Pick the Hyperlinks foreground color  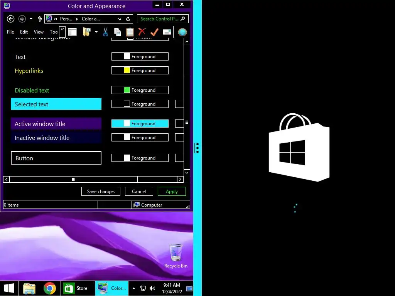(140, 70)
